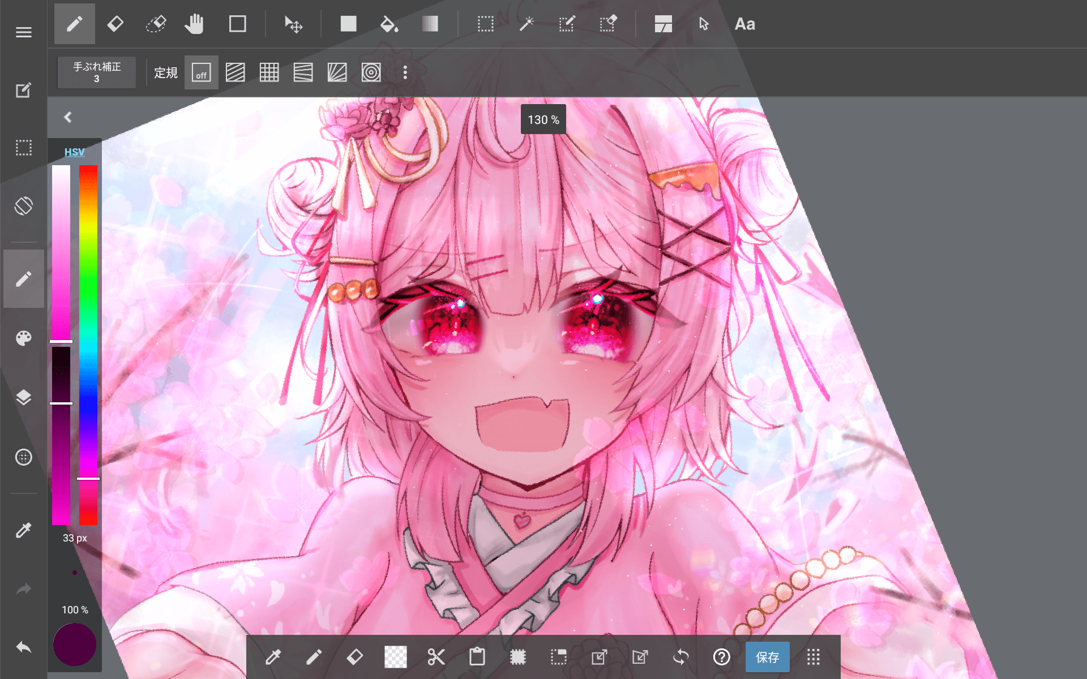1087x679 pixels.
Task: Paste with the clipboard icon
Action: pyautogui.click(x=477, y=657)
